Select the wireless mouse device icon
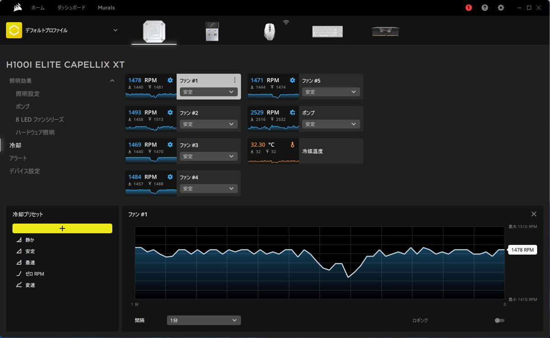Screen dimensions: 550x338 coord(269,31)
